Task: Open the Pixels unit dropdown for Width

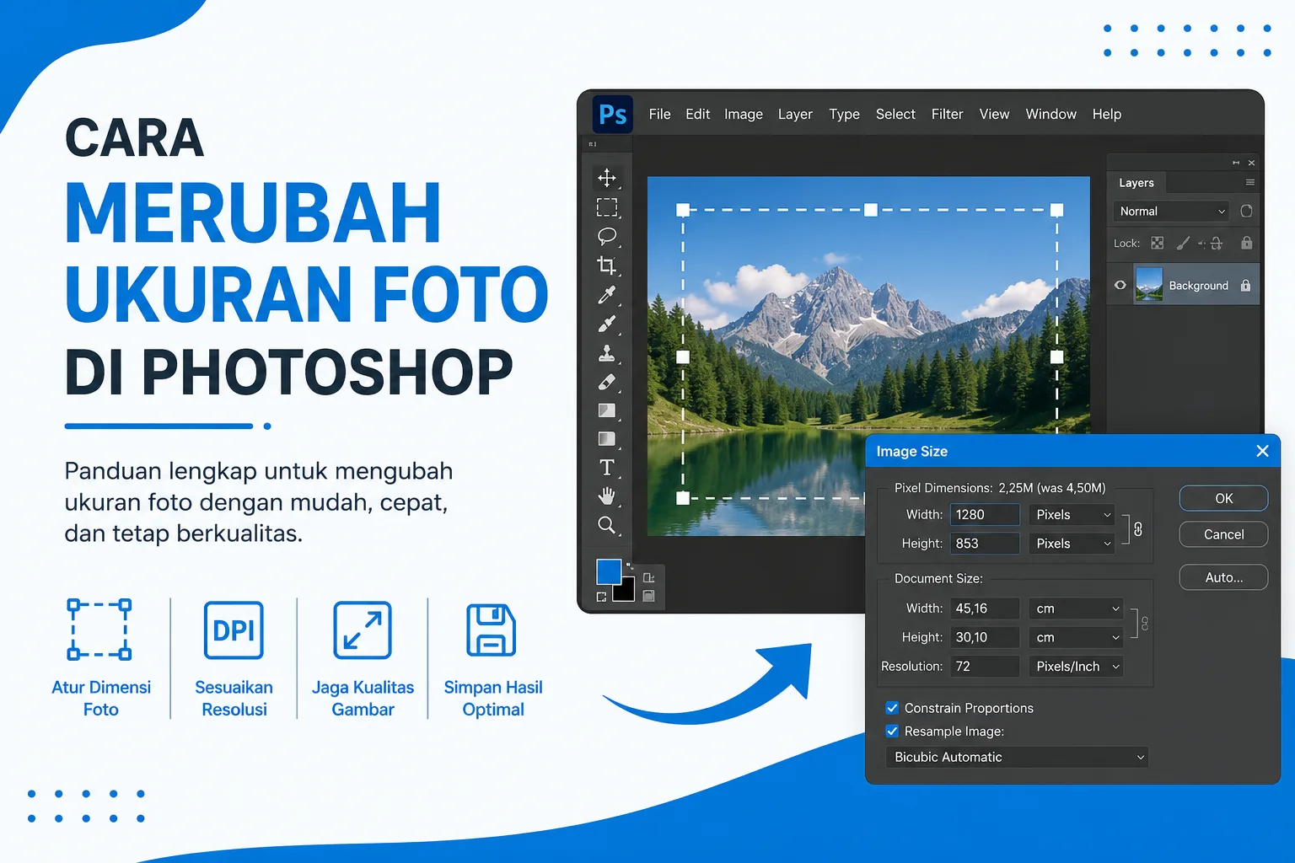Action: coord(1072,515)
